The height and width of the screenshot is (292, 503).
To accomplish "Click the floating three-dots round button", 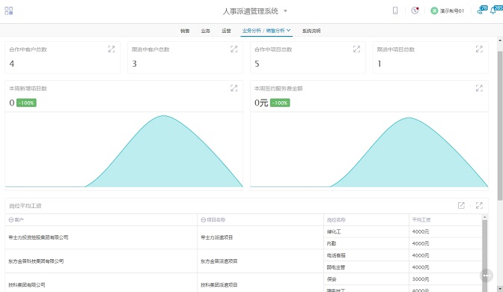I will point(487,276).
